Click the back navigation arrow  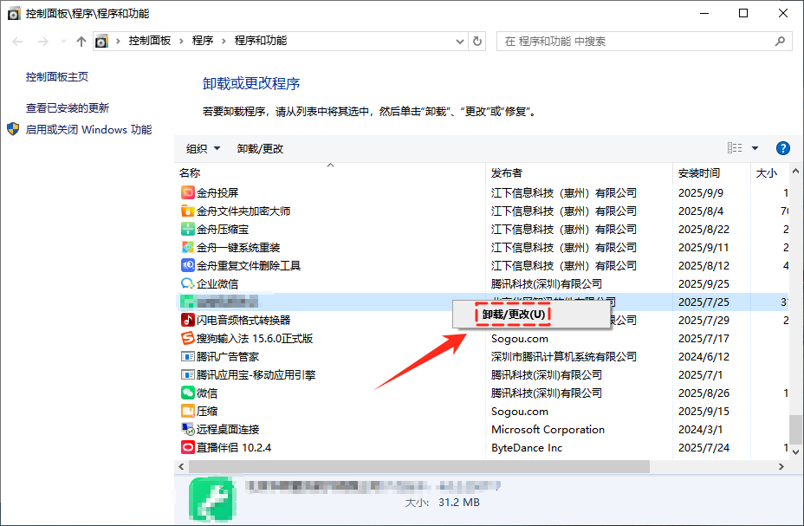tap(18, 42)
